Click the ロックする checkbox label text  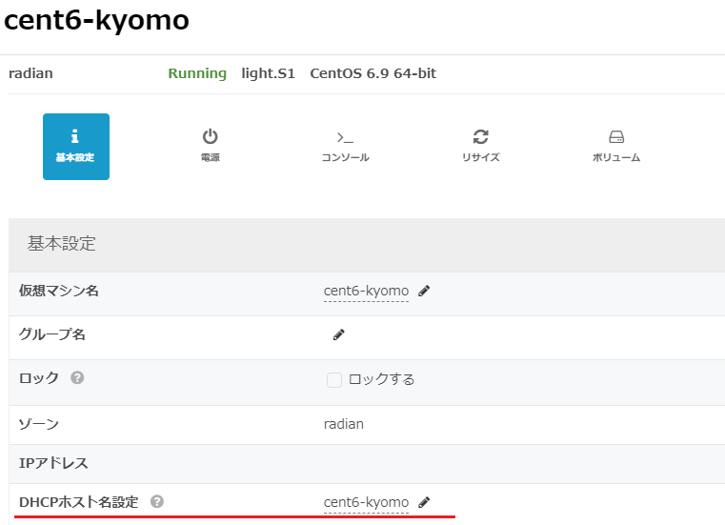[x=381, y=379]
